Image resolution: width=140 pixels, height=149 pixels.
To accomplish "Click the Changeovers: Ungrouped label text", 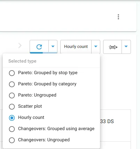I will tap(44, 140).
